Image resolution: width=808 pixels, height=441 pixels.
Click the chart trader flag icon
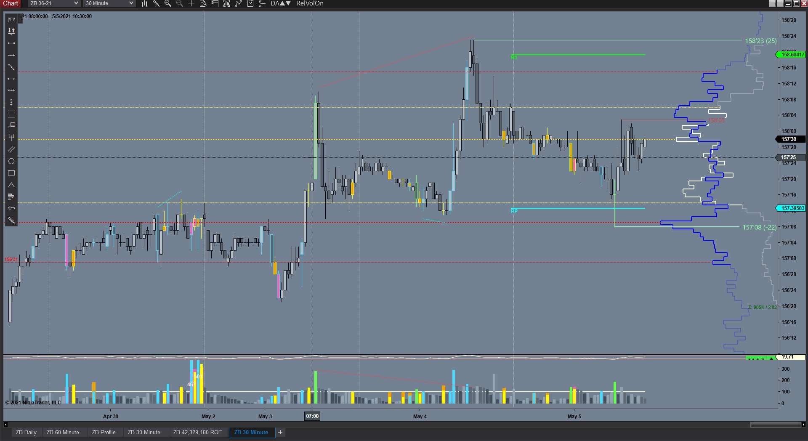click(x=215, y=3)
